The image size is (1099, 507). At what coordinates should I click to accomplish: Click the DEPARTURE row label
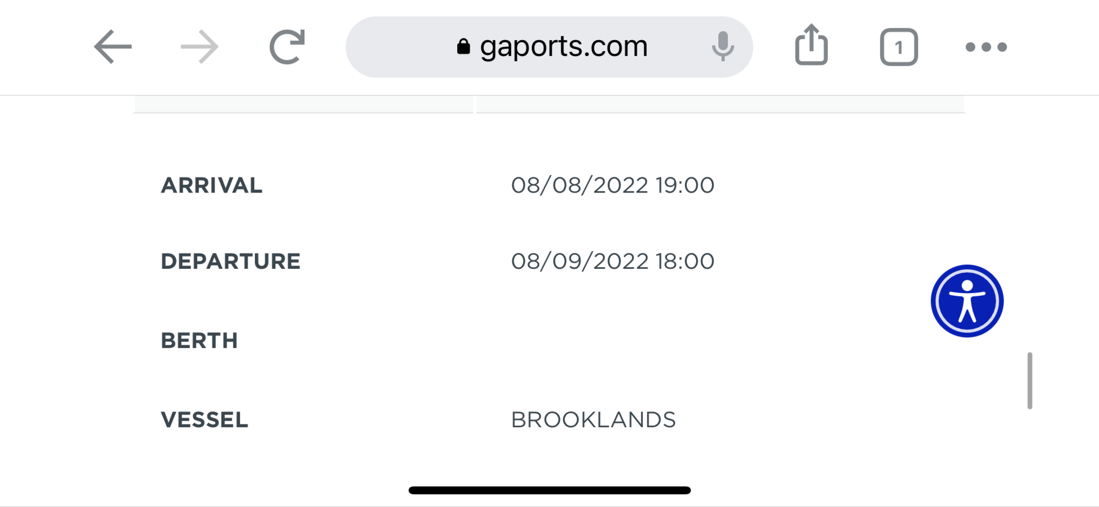pos(231,261)
